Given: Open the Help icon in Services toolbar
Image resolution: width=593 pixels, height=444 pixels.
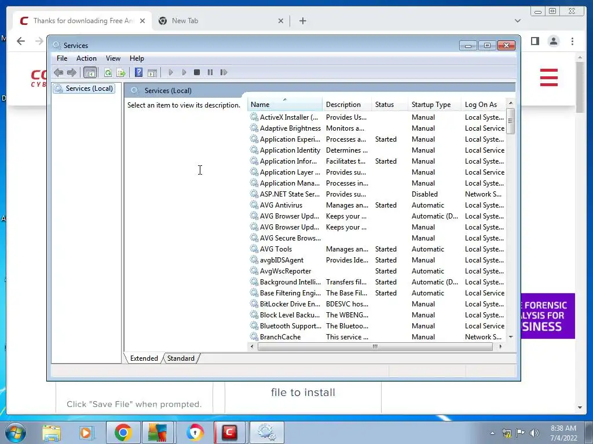Looking at the screenshot, I should point(139,72).
